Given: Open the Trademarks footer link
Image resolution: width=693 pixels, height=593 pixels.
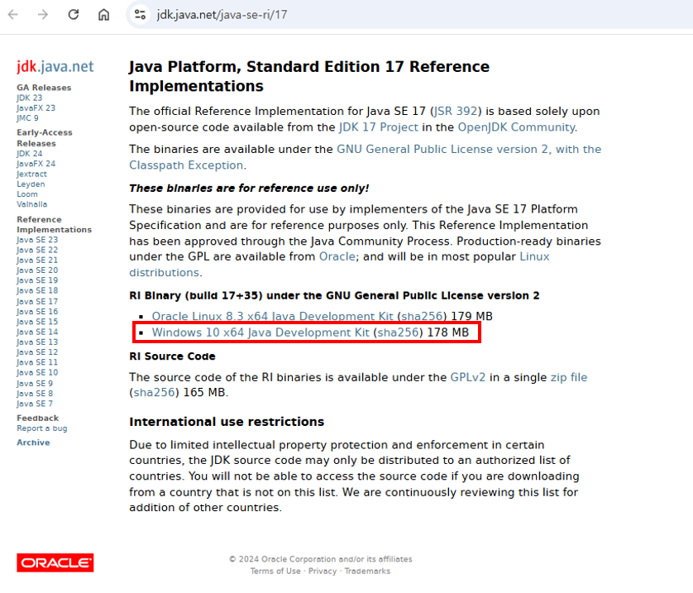Looking at the screenshot, I should click(x=367, y=571).
